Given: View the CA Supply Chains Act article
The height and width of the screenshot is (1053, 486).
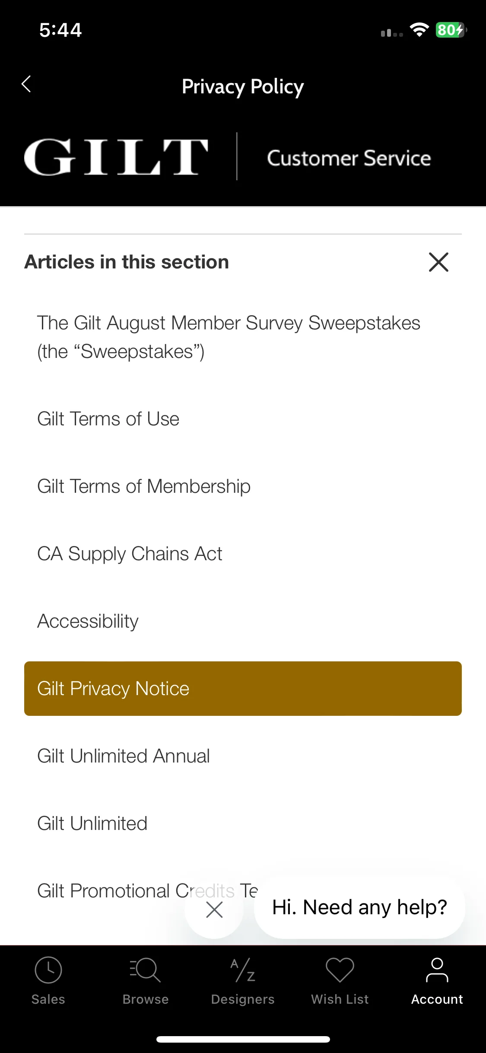Looking at the screenshot, I should coord(130,554).
